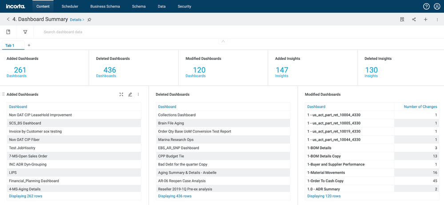Share the dashboard using share icon
Viewport: 444px width, 205px height.
point(414,20)
